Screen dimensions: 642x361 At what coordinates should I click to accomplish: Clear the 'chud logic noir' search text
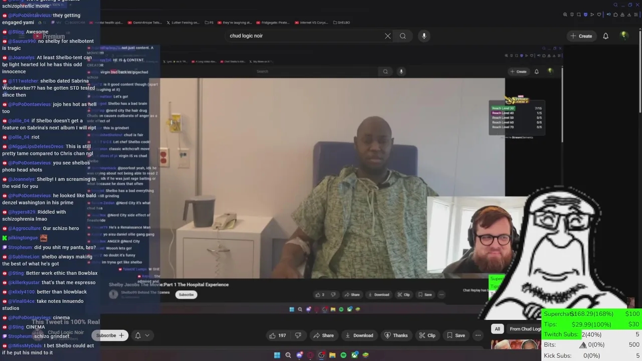click(388, 36)
